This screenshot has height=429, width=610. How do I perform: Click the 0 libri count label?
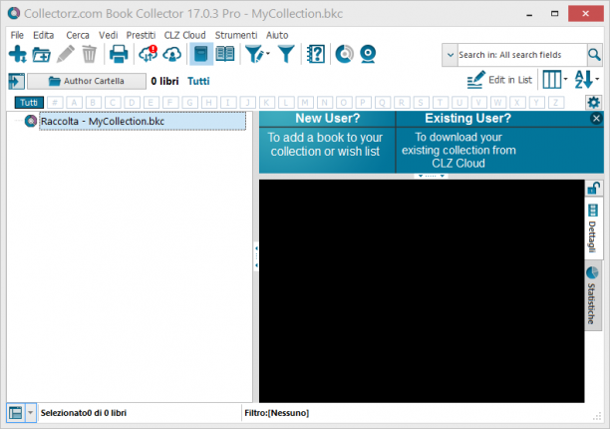point(164,81)
